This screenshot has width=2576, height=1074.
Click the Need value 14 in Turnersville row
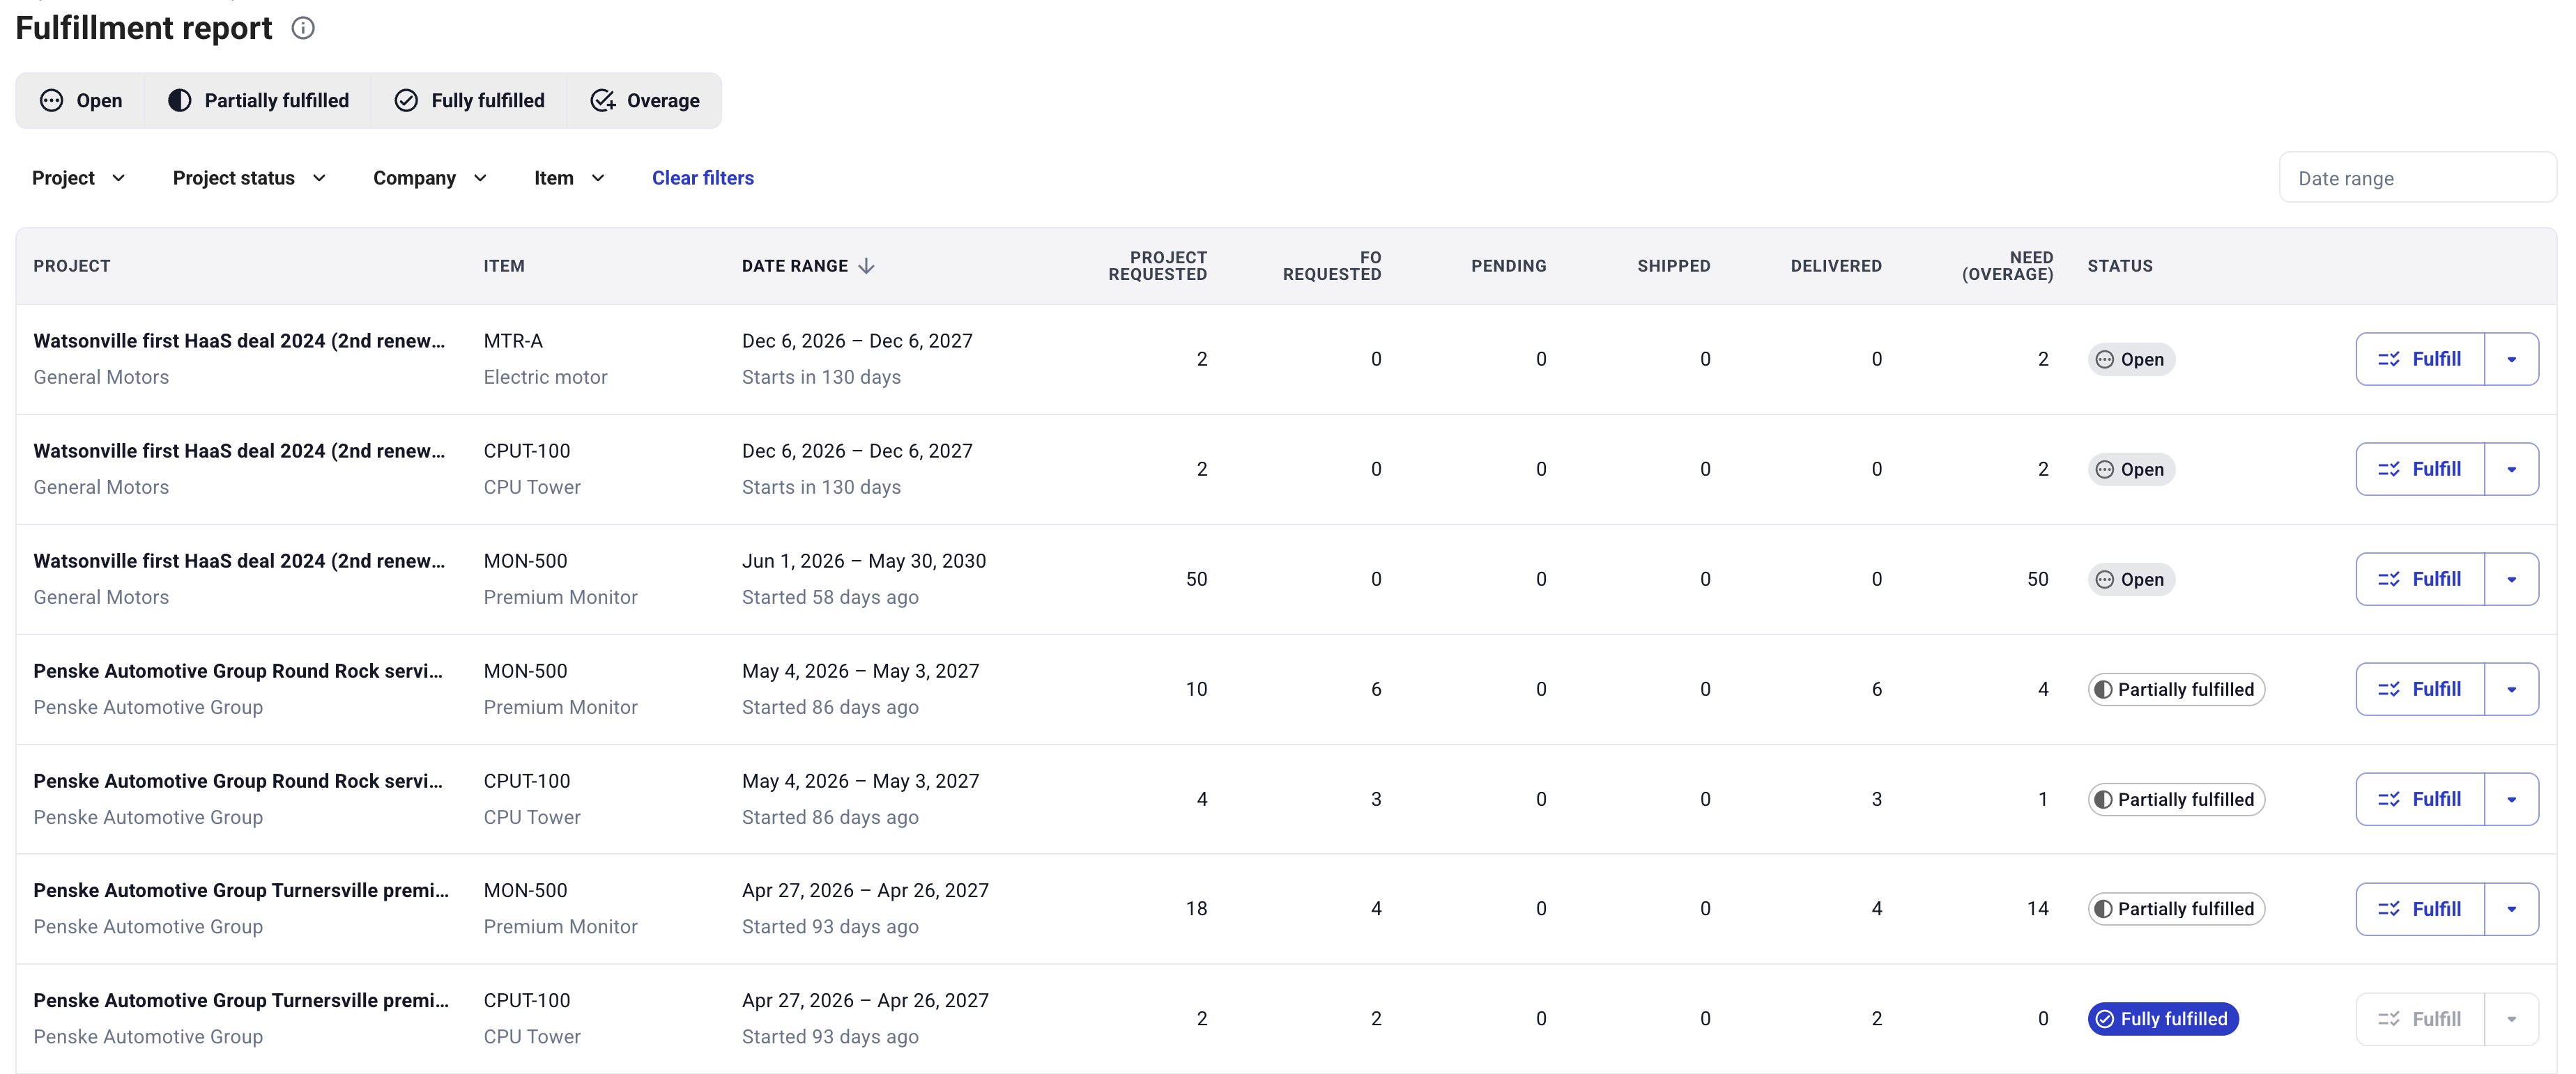point(2037,908)
